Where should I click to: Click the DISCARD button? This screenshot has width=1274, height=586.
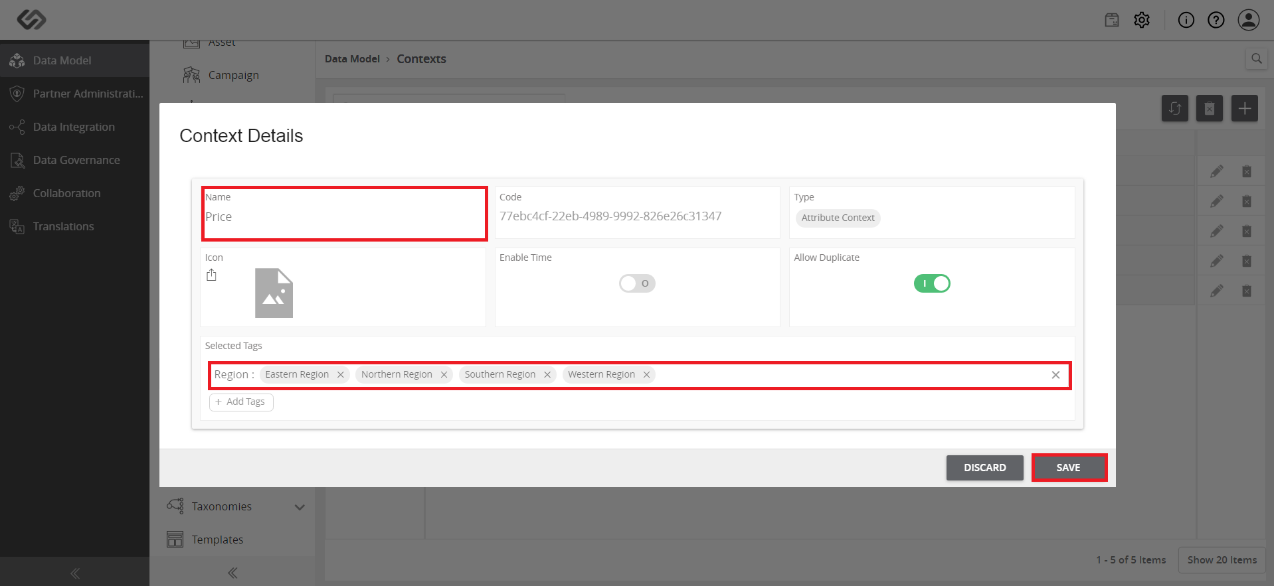pyautogui.click(x=984, y=467)
